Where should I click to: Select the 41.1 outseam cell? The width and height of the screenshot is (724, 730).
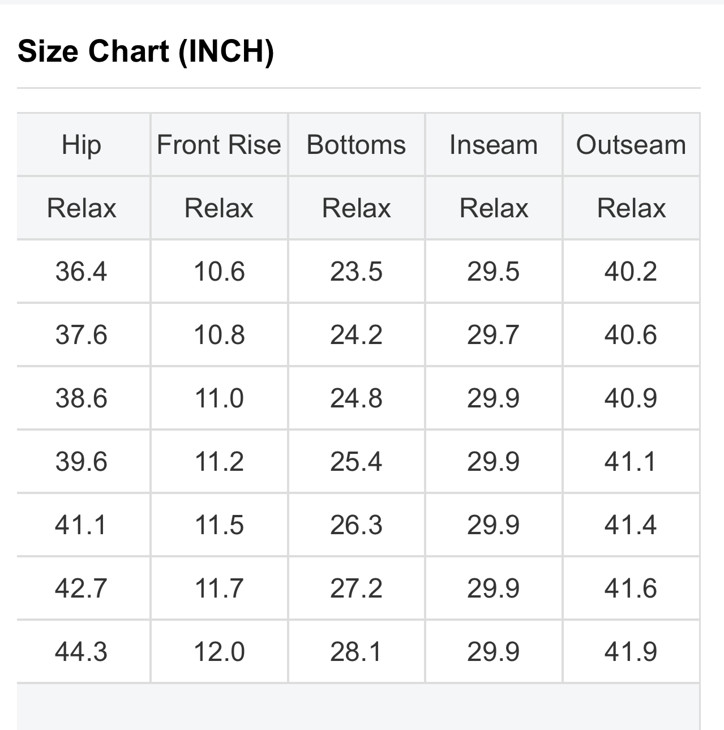pyautogui.click(x=631, y=462)
